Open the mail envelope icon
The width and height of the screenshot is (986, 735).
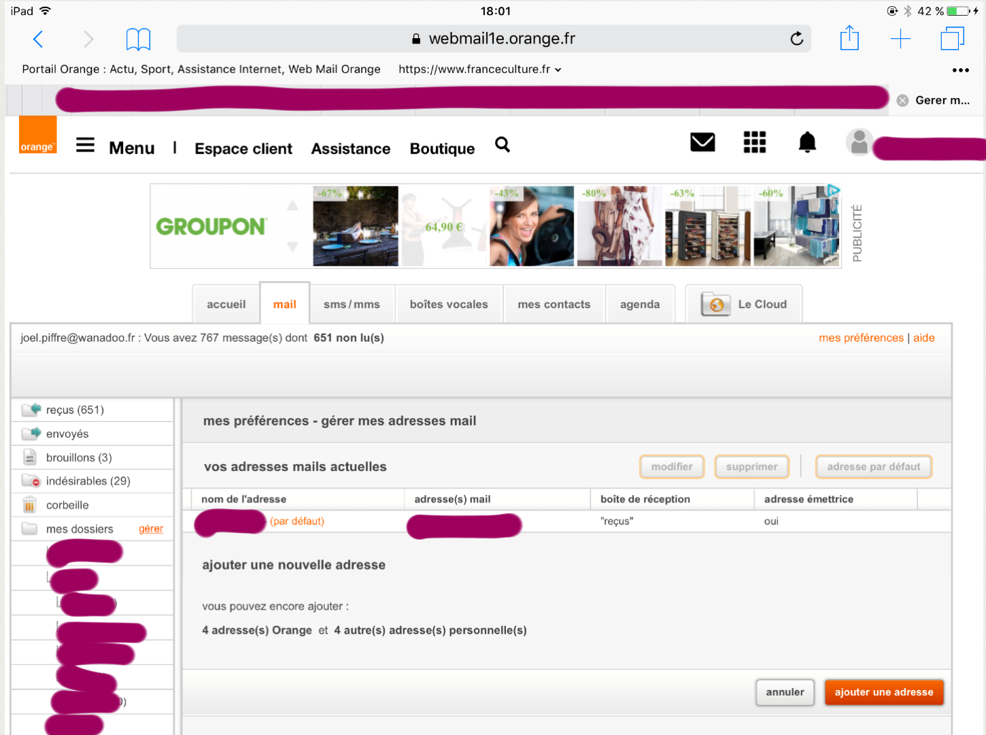coord(702,142)
